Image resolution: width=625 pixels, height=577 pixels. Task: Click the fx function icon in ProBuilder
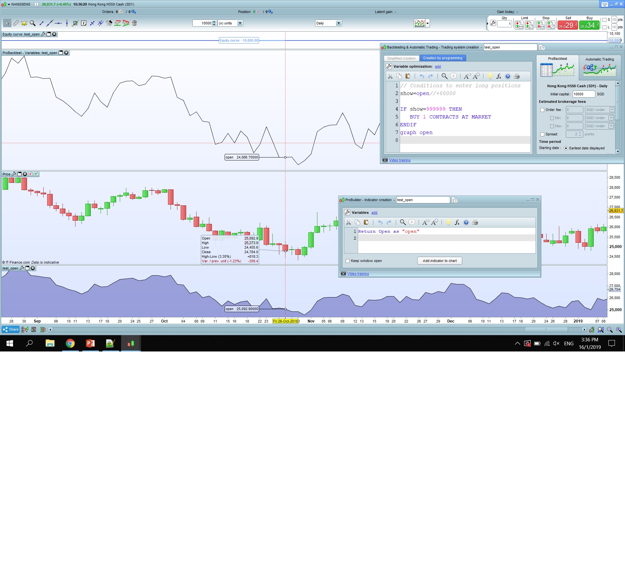[x=457, y=222]
